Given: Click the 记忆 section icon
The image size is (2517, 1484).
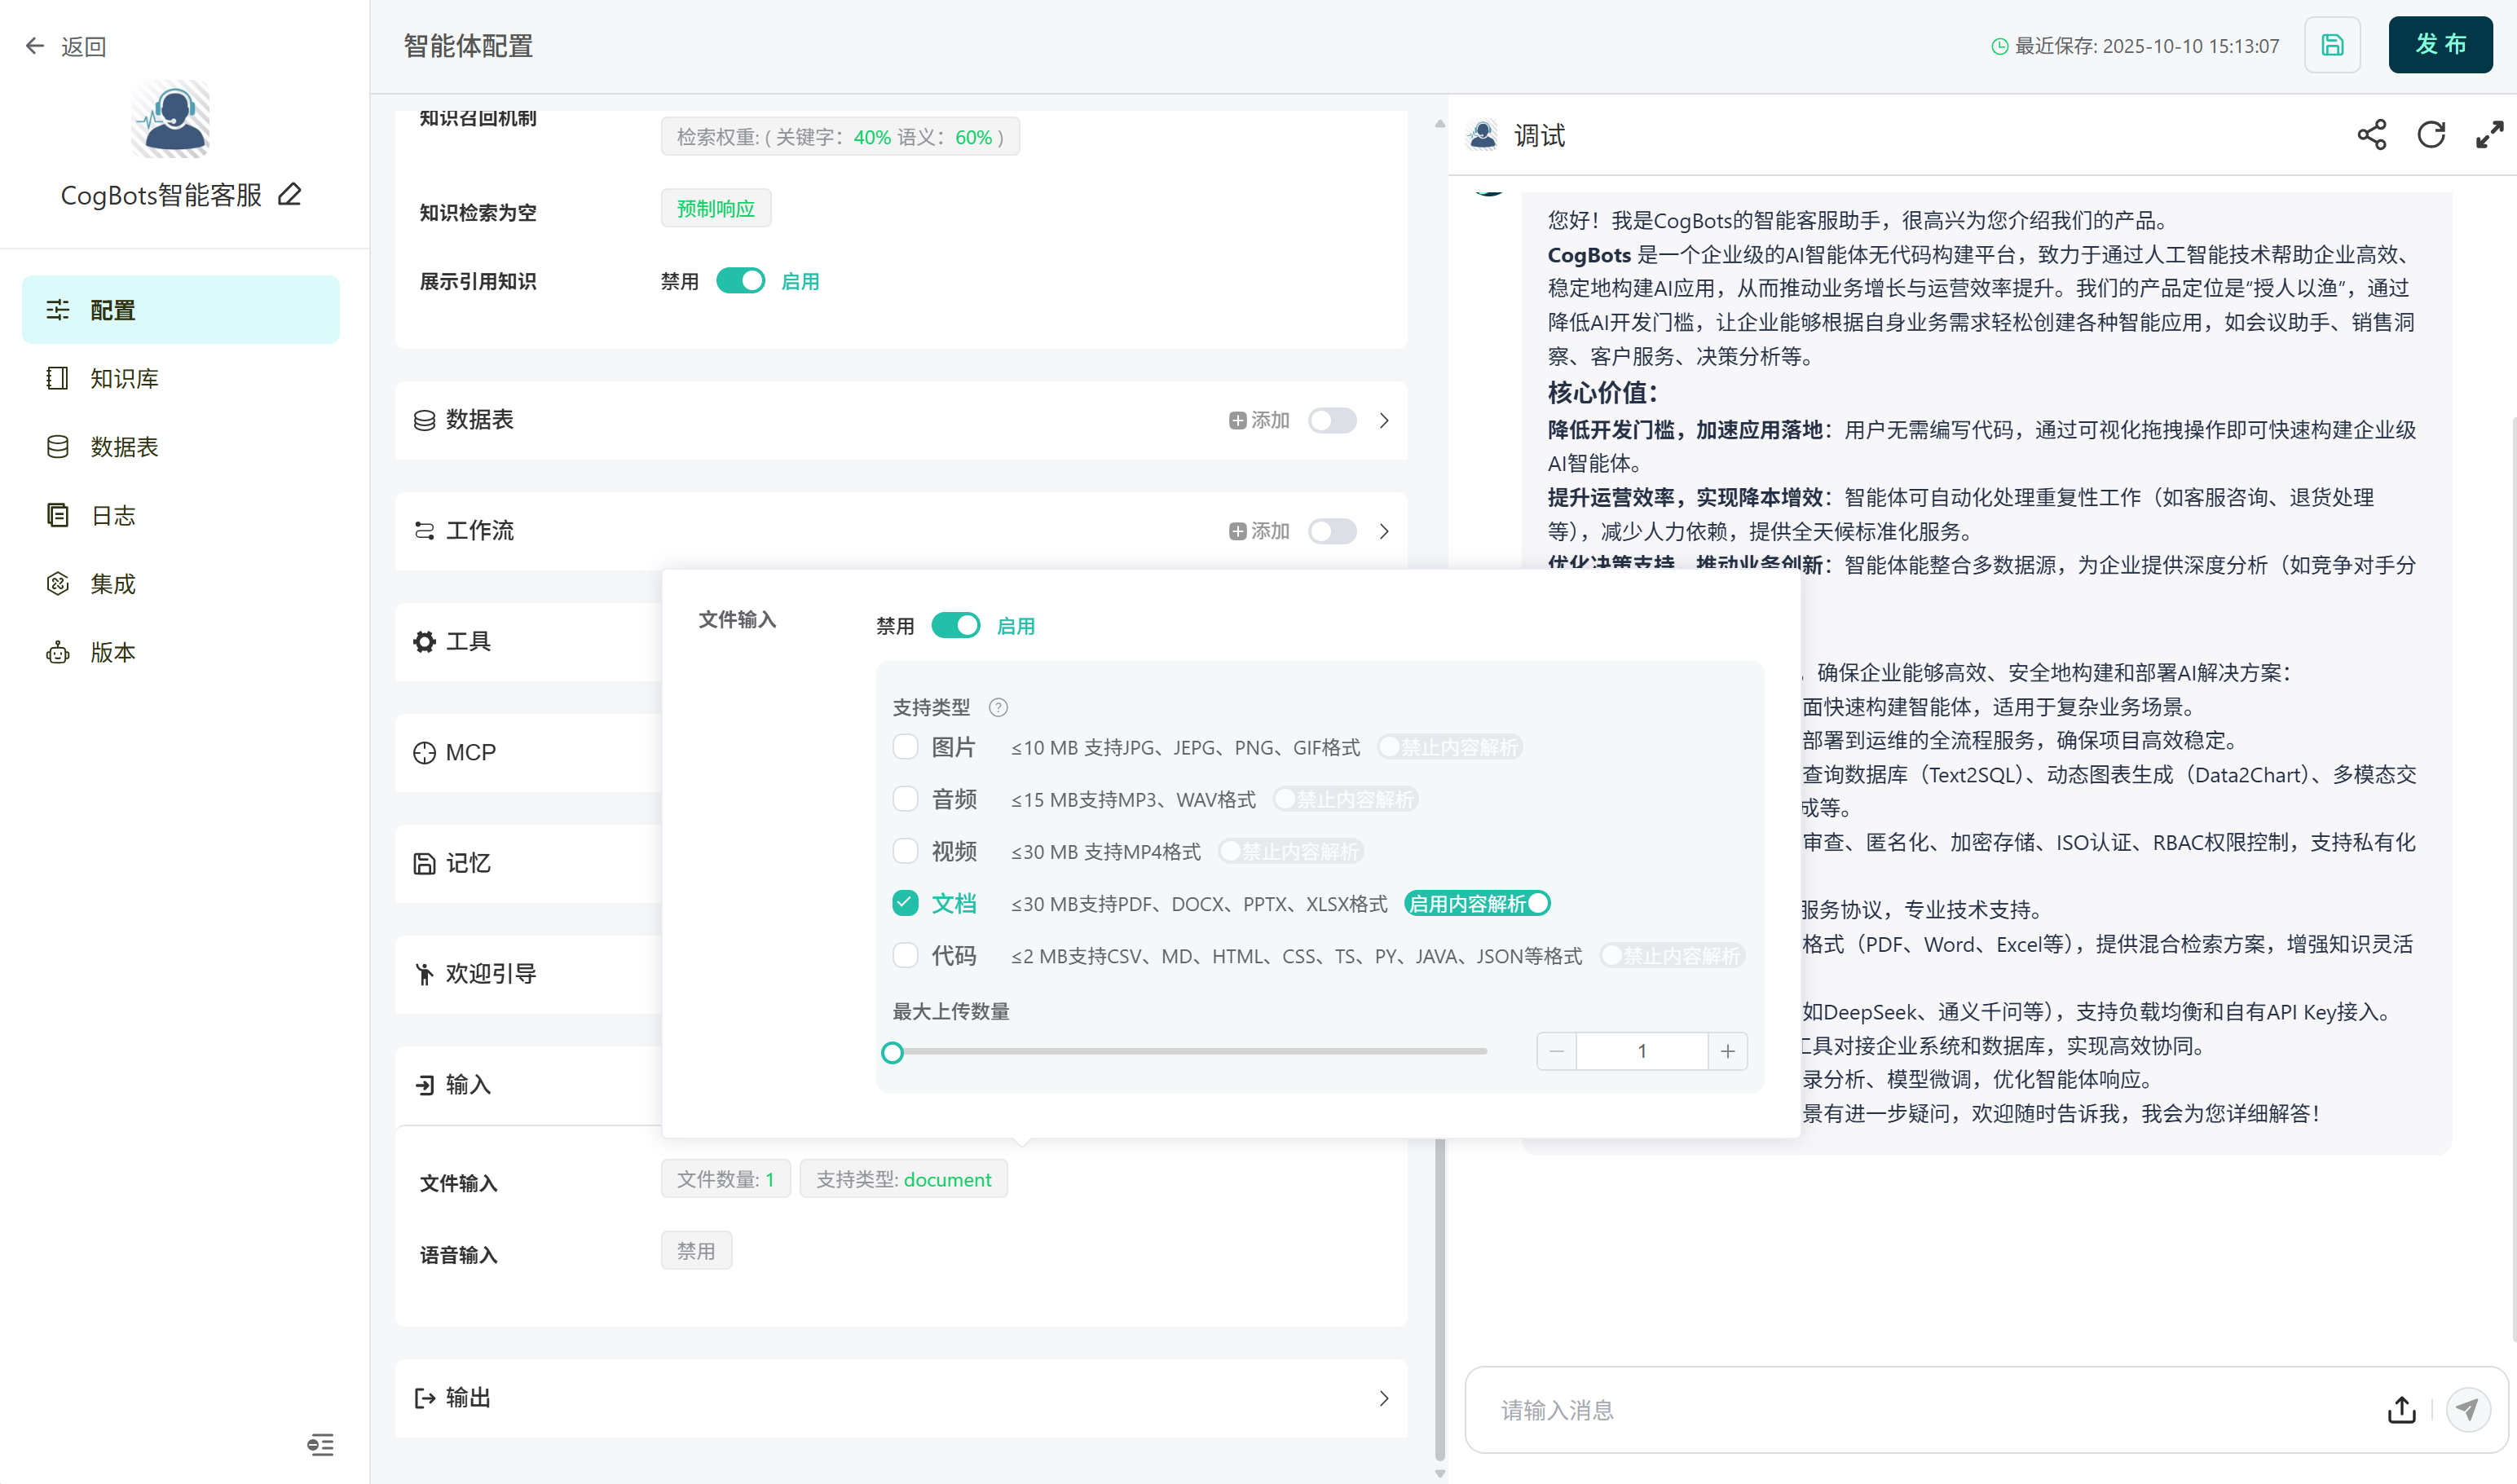Looking at the screenshot, I should [x=425, y=864].
